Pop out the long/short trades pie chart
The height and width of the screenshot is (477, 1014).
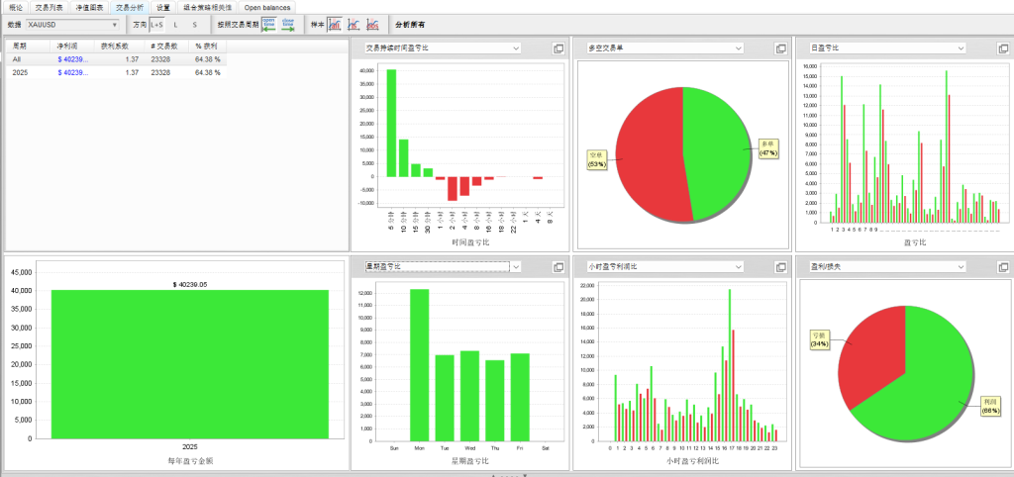(x=780, y=48)
